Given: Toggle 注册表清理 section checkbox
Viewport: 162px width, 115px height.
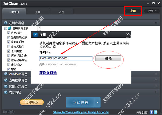Looking at the screenshot, I should (x=6, y=23).
